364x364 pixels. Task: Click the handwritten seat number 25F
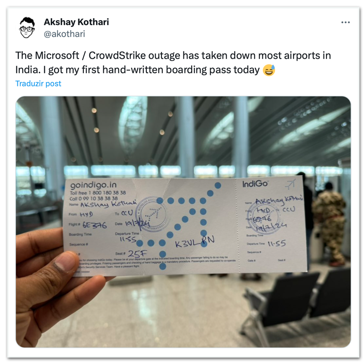(138, 254)
